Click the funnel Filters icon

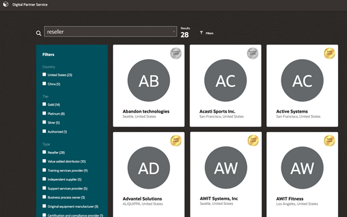201,33
